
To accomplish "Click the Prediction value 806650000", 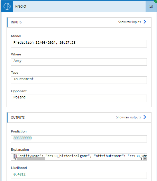I will 22,138.
